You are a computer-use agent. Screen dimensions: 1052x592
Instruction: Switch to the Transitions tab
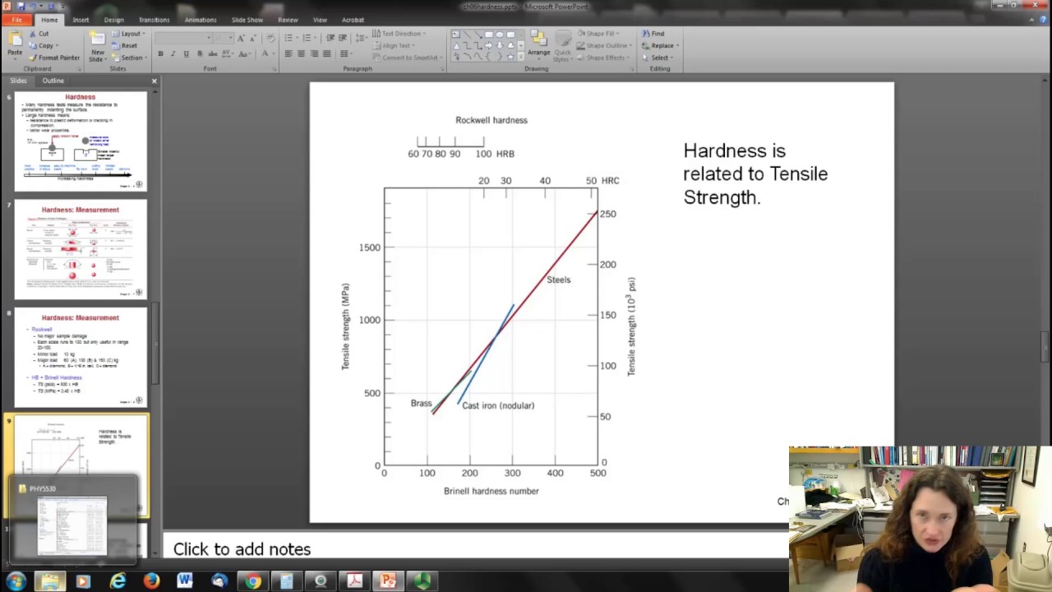click(x=154, y=20)
